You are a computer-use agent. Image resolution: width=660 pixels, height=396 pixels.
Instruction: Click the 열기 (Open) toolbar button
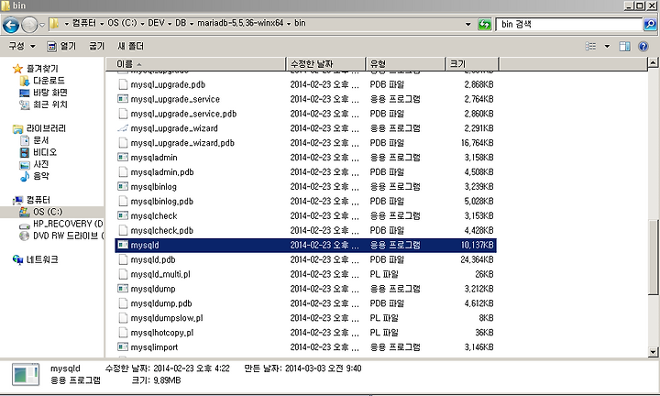pyautogui.click(x=61, y=46)
